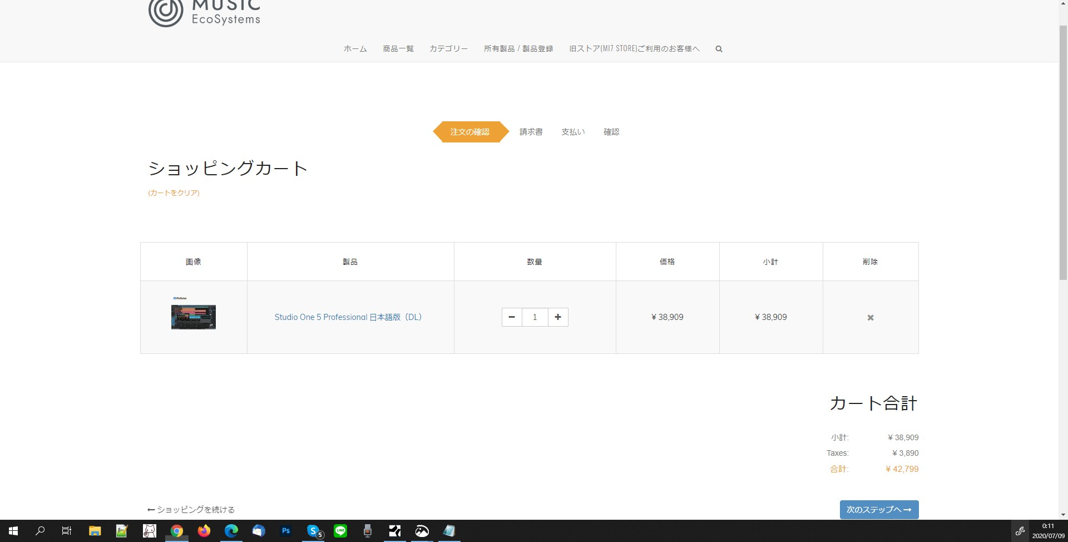Select the 支払い step
This screenshot has width=1068, height=542.
(573, 132)
